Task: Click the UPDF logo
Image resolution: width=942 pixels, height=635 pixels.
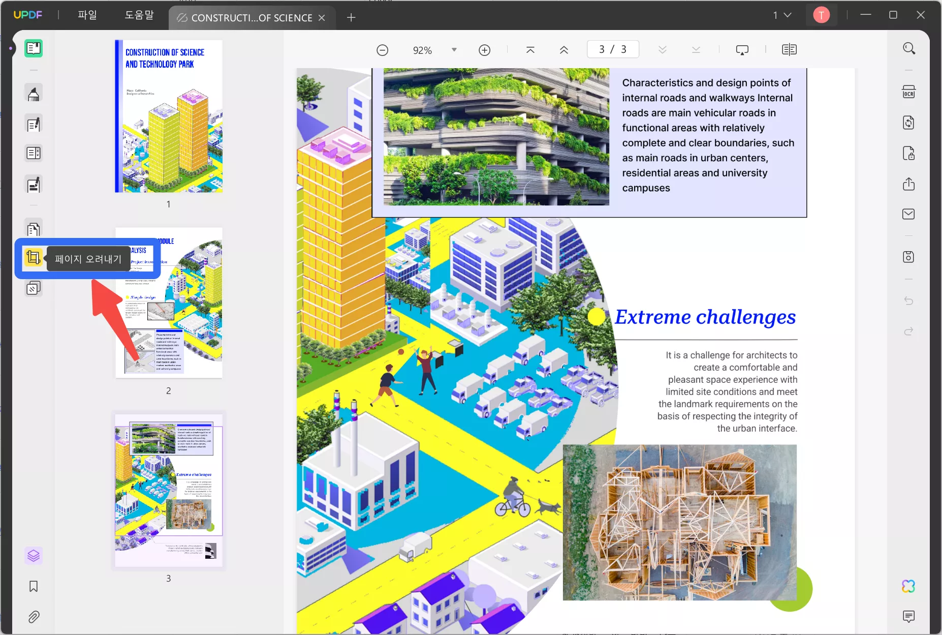Action: coord(28,15)
